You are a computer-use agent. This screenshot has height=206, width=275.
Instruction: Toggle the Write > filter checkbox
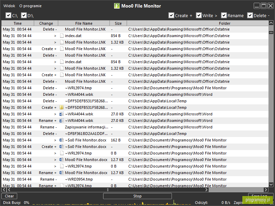[x=199, y=15]
